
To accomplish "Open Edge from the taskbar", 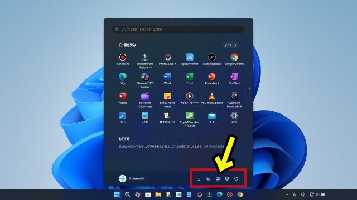I will (x=219, y=194).
